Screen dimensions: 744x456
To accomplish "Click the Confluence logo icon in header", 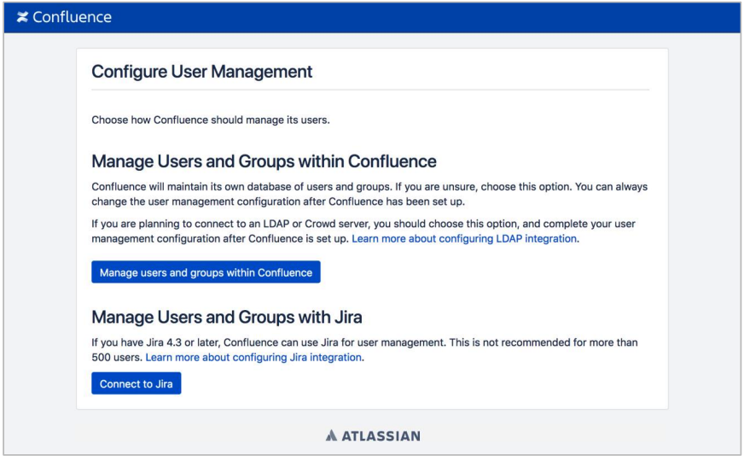I will (x=22, y=17).
